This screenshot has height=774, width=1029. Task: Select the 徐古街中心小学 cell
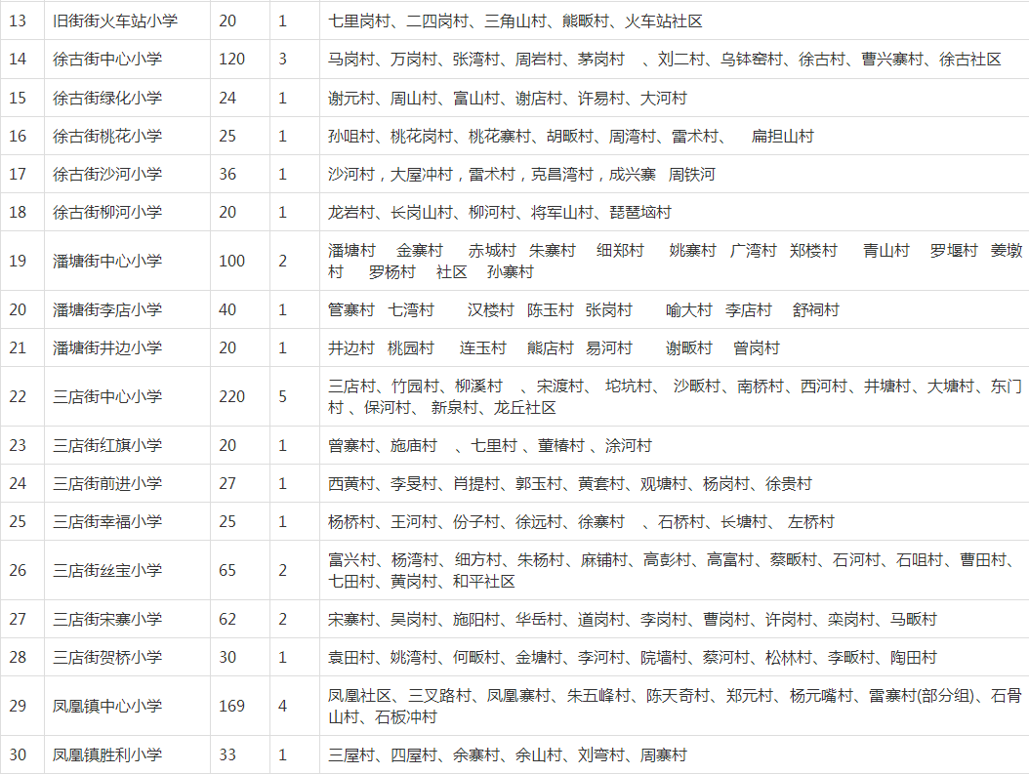[107, 60]
